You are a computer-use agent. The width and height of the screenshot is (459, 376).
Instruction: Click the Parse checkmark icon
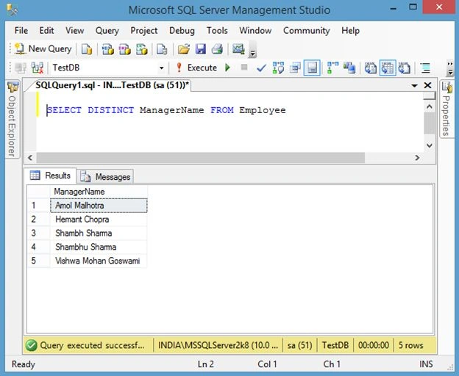click(261, 68)
